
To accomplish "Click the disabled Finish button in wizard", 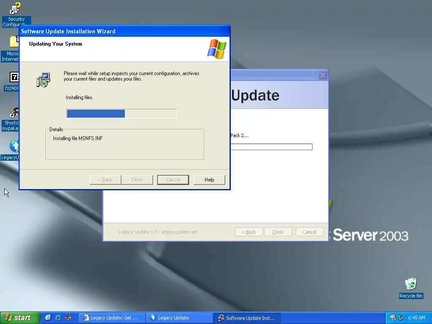I will (x=137, y=180).
